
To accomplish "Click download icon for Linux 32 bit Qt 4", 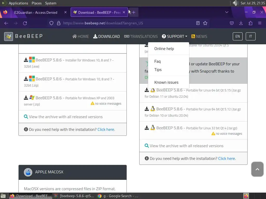I will pyautogui.click(x=147, y=128).
